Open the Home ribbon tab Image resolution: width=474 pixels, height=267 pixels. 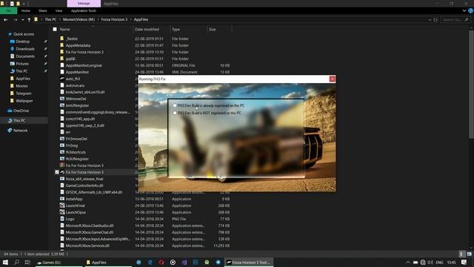(26, 10)
